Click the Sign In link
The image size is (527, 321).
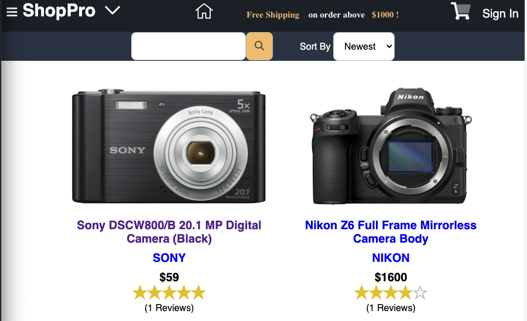click(x=500, y=13)
